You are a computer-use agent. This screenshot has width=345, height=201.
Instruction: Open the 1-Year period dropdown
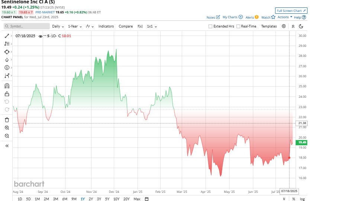click(x=75, y=26)
